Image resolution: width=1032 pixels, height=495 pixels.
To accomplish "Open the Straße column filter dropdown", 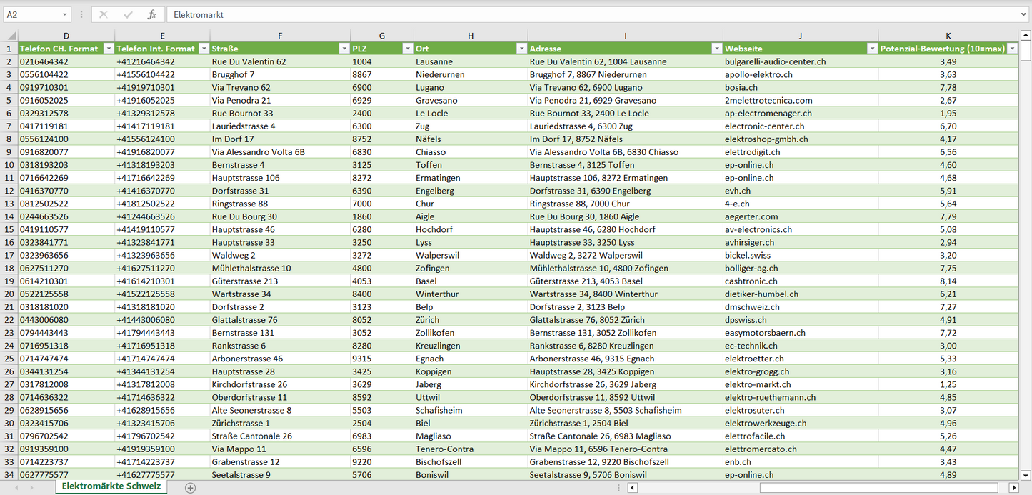I will click(x=344, y=49).
